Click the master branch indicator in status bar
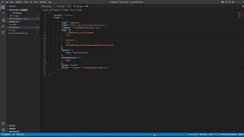Viewport: 244px width, 137px height. click(x=6, y=134)
